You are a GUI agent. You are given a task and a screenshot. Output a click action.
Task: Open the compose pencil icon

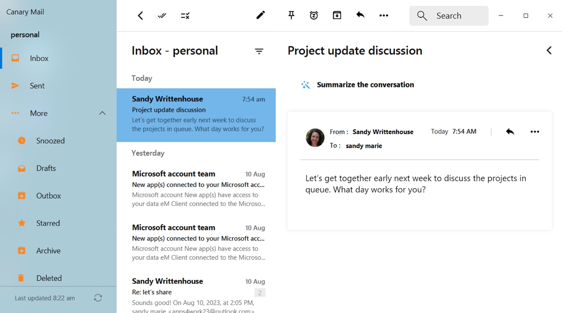click(x=260, y=15)
